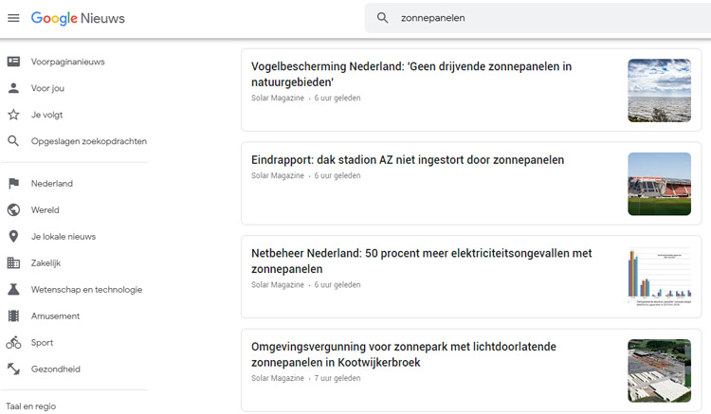The height and width of the screenshot is (414, 711).
Task: Click the aerial thumbnail of Kootwijkerbroek article
Action: [659, 370]
